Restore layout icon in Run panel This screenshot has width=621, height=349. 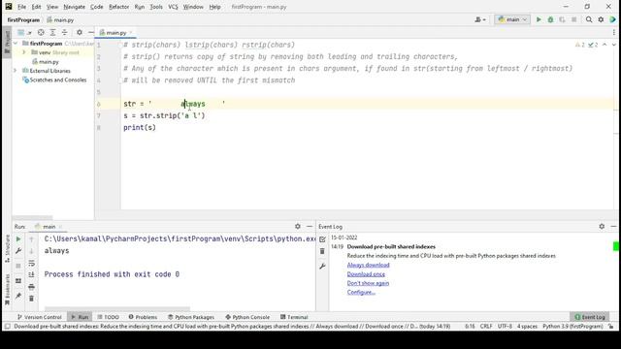coord(18,280)
